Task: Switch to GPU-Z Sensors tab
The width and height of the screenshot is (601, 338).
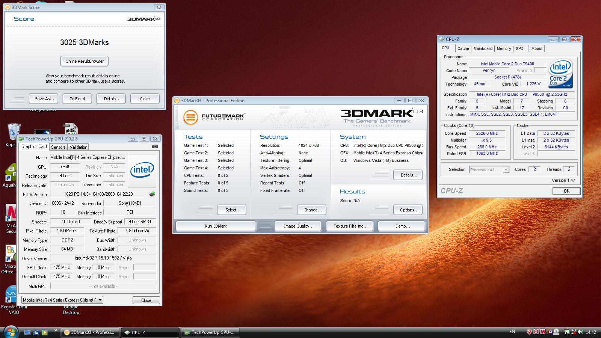Action: pyautogui.click(x=58, y=147)
